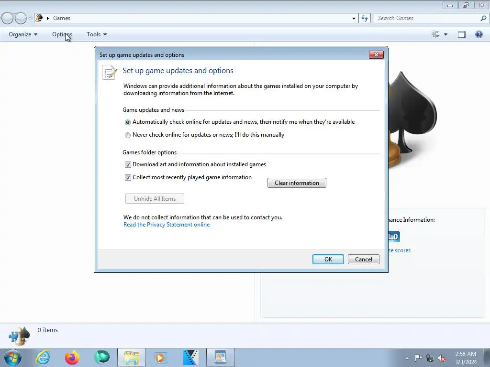The height and width of the screenshot is (367, 490).
Task: Click the muted volume tray icon
Action: click(442, 358)
